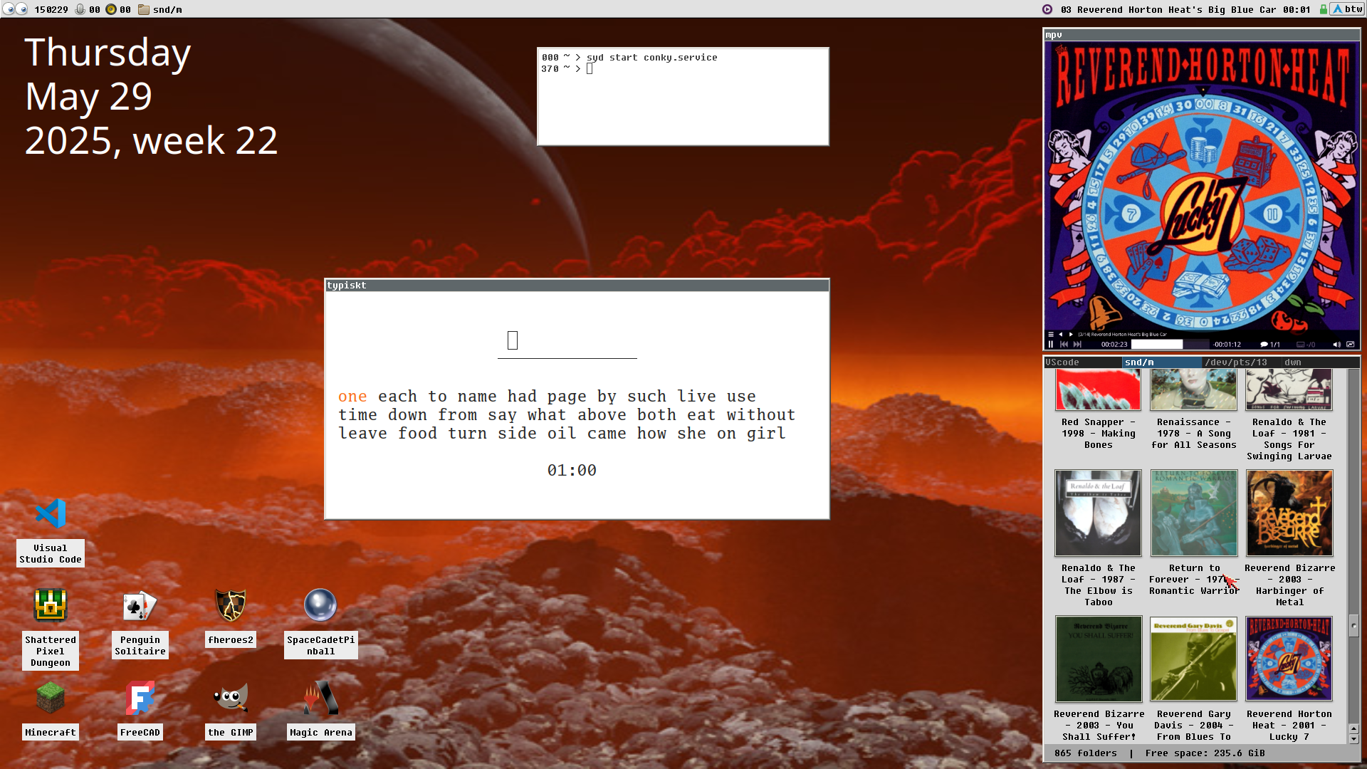The width and height of the screenshot is (1367, 769).
Task: Click the xeyes icon in top bar
Action: tap(15, 9)
